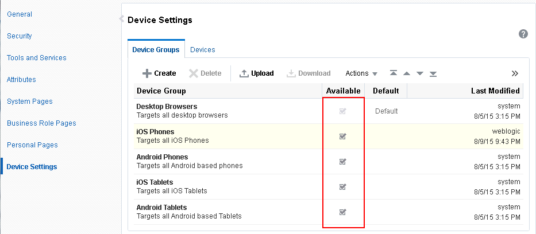Toggle Available checkbox for iOS Tablets

pos(343,187)
